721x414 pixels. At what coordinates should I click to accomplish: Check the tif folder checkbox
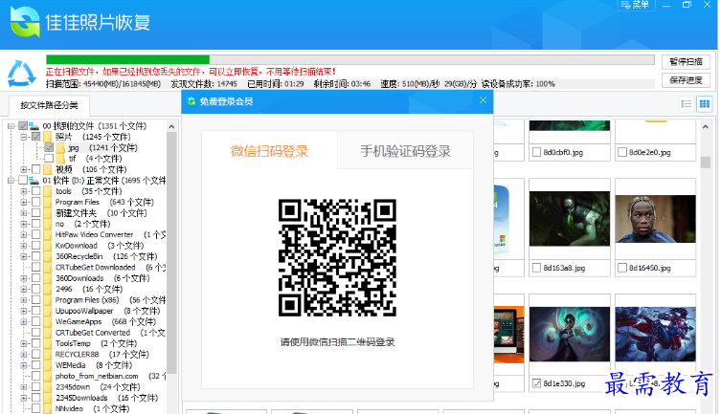point(49,159)
